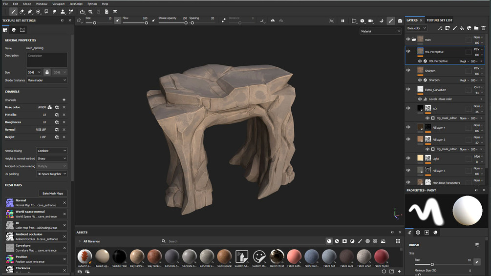The image size is (491, 276).
Task: Select the Clone stamp tool
Action: coord(63,11)
